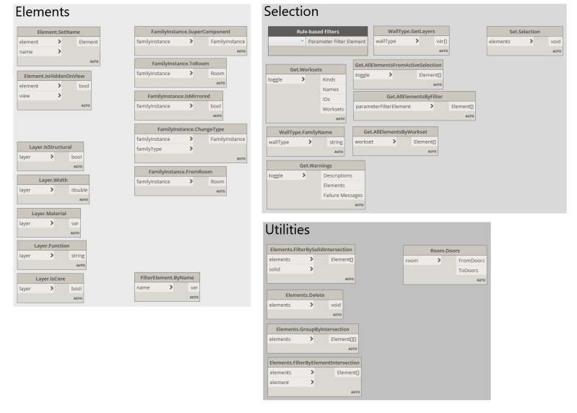Click the toggle input of Get.Worksets
577x413 pixels.
point(286,79)
